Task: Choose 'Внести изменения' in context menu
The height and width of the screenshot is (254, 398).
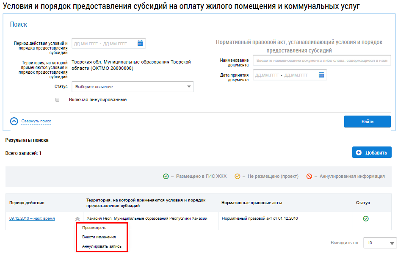Action: pyautogui.click(x=99, y=237)
